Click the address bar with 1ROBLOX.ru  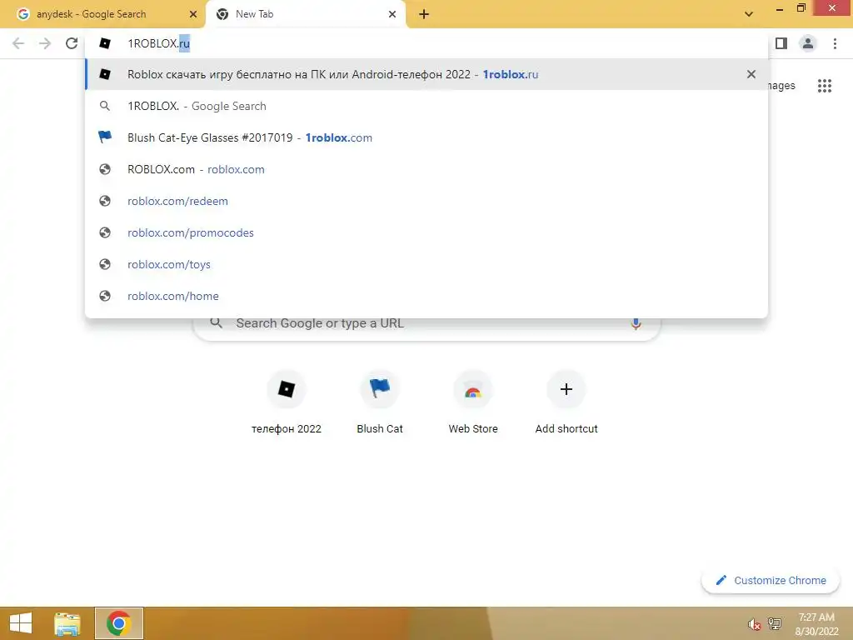click(x=427, y=43)
